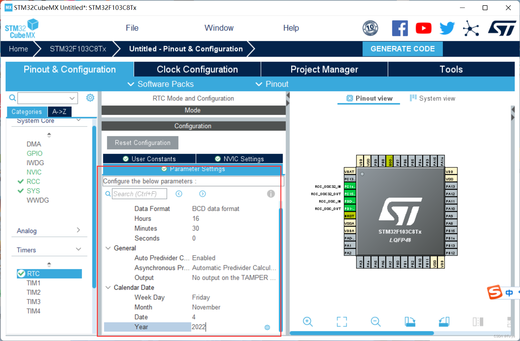Select TIM1 in Timers list
Viewport: 520px width, 341px height.
[33, 283]
